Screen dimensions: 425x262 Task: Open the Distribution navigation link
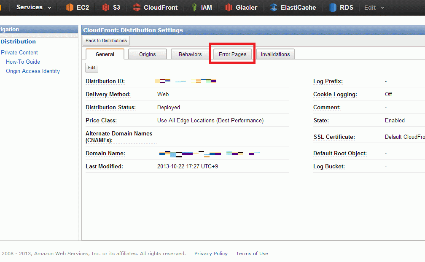18,41
